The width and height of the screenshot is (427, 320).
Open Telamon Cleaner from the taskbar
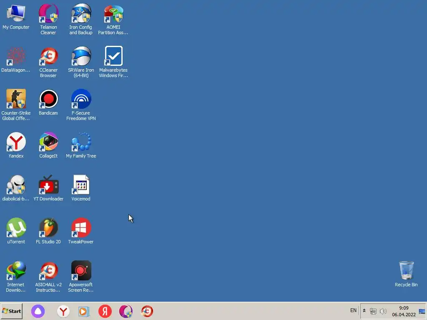[126, 311]
